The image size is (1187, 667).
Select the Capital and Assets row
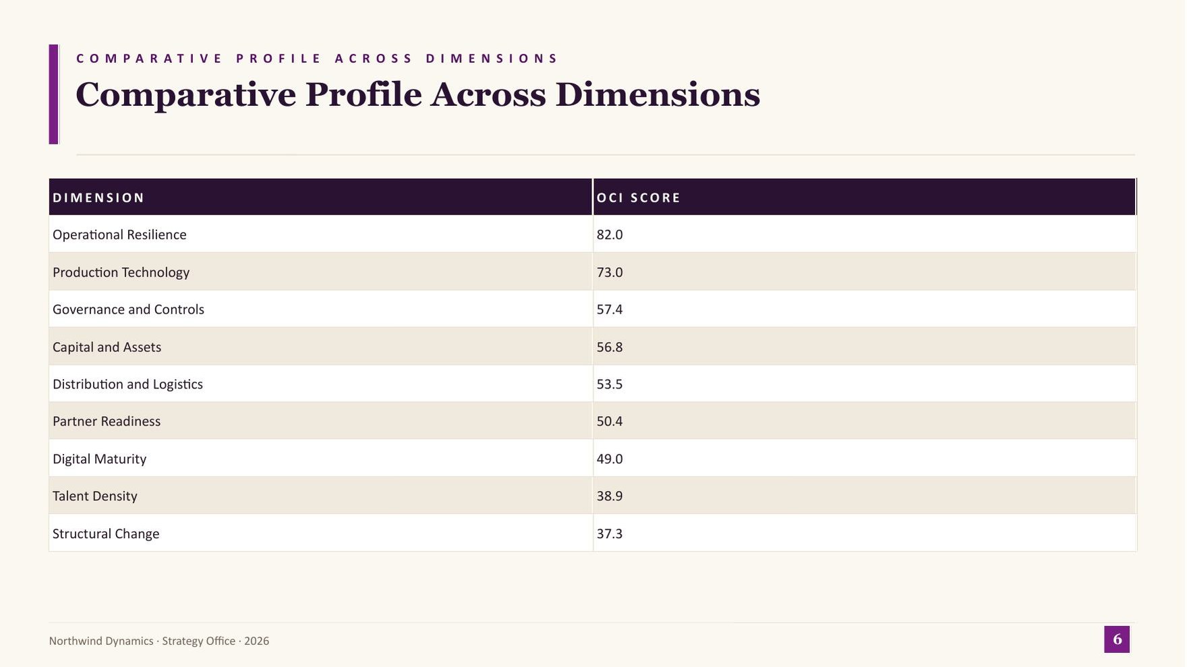pos(593,347)
